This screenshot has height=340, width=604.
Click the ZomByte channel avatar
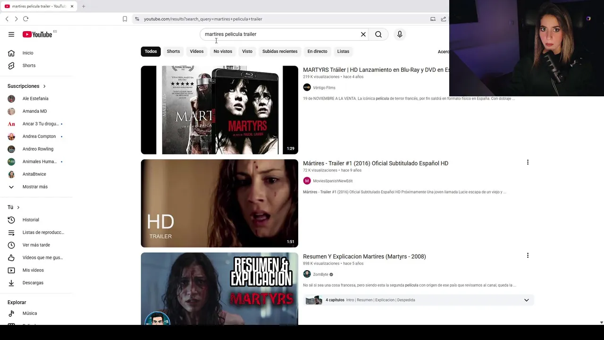[307, 274]
